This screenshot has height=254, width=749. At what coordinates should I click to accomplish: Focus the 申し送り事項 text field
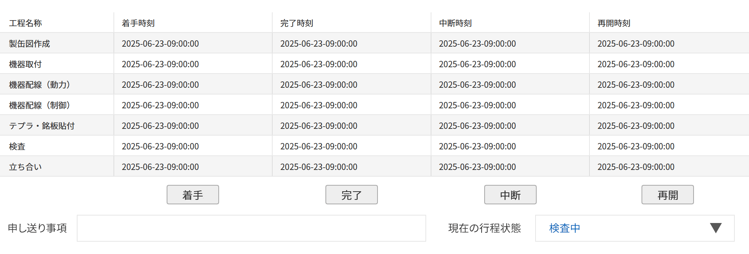(x=251, y=228)
